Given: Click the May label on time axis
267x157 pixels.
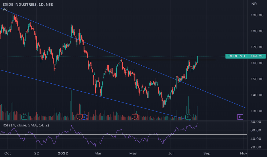Looking at the screenshot, I should 133,153.
